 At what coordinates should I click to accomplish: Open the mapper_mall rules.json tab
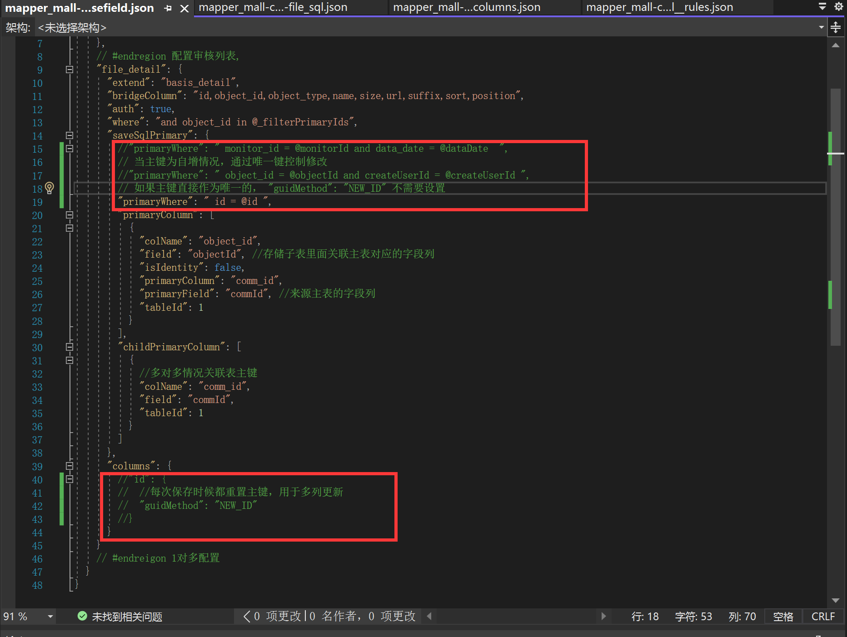click(x=659, y=7)
